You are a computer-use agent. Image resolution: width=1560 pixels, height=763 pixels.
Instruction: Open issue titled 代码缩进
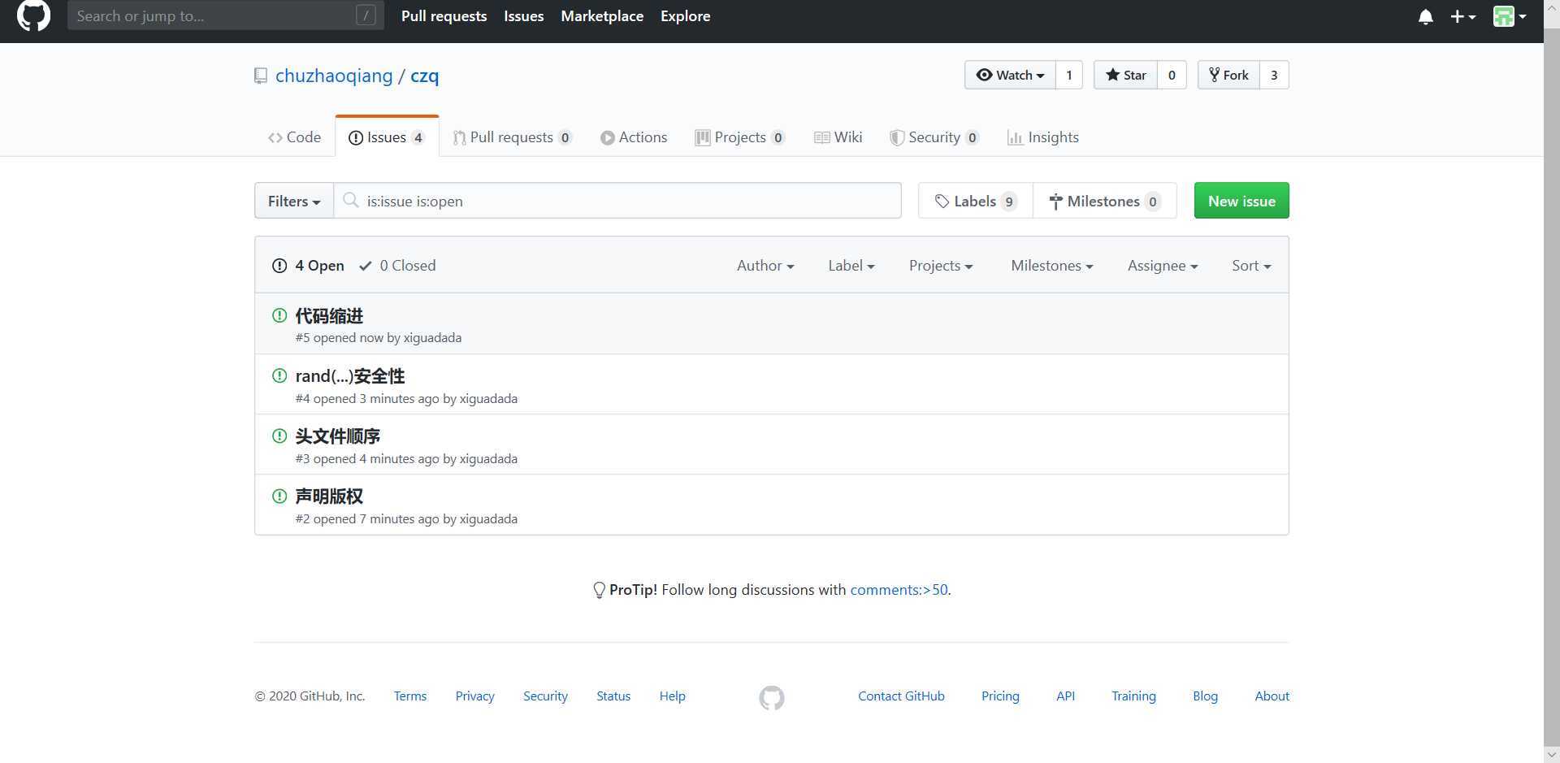pyautogui.click(x=329, y=316)
